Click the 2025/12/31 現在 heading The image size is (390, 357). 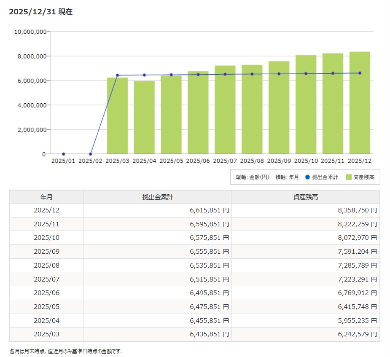tap(40, 12)
